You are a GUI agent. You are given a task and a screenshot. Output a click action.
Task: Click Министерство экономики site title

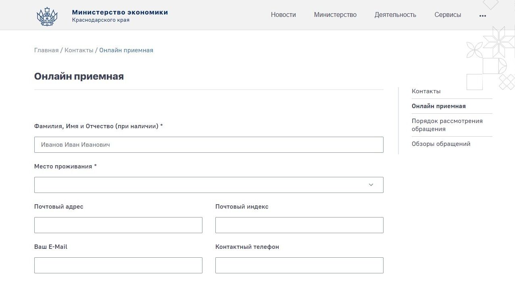click(x=120, y=12)
